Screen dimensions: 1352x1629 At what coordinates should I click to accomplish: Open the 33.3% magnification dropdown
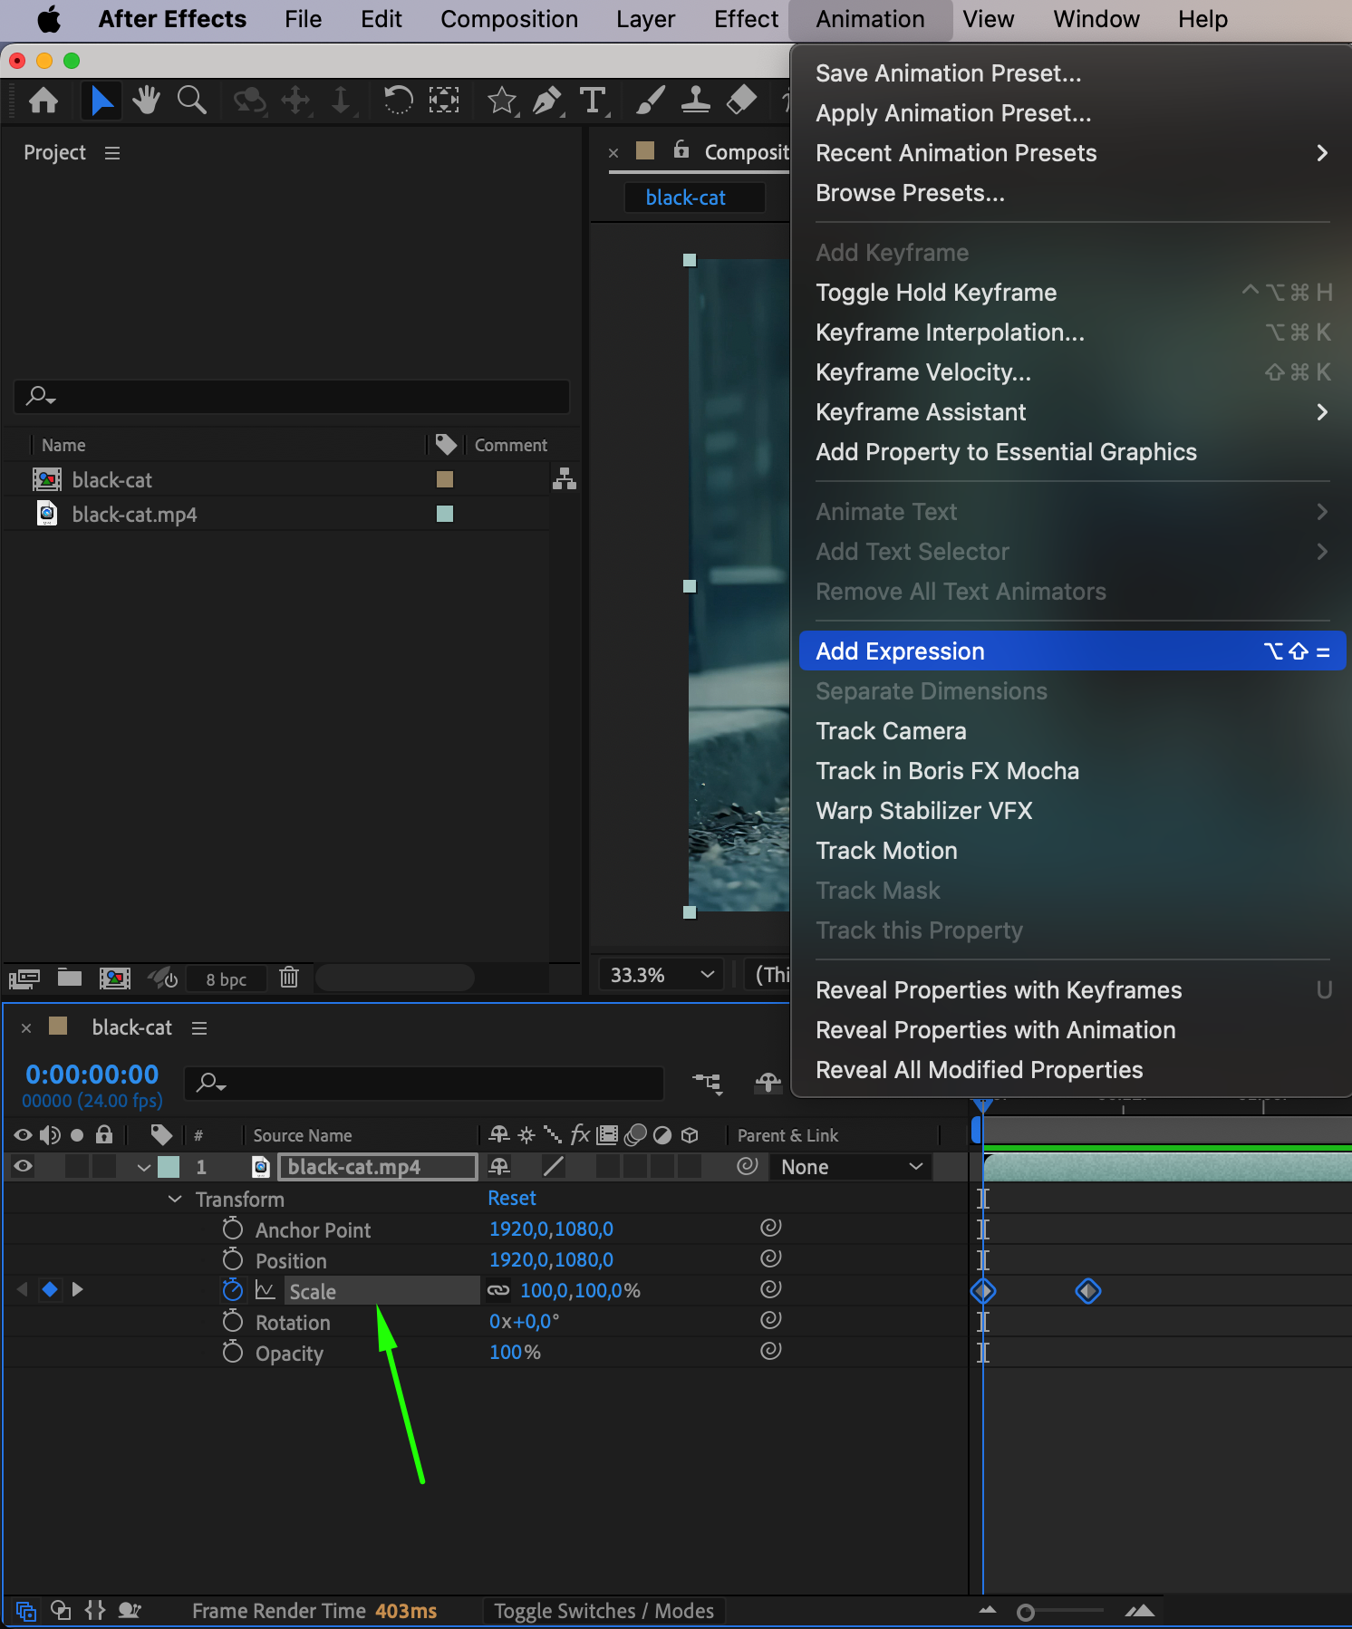662,975
